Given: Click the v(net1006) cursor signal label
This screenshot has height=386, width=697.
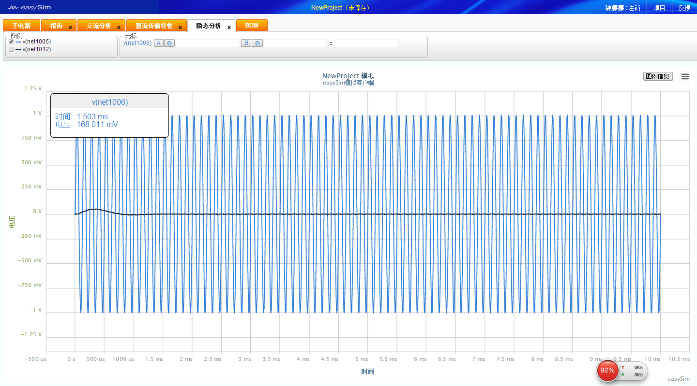Looking at the screenshot, I should 137,43.
